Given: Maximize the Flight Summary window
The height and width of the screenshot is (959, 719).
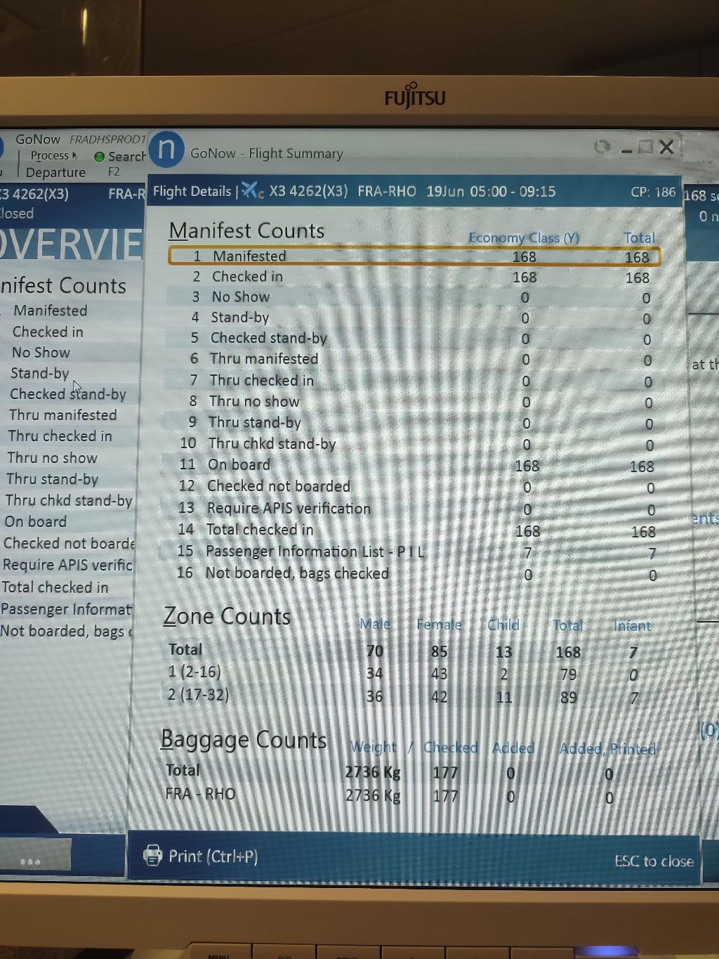Looking at the screenshot, I should (x=645, y=147).
